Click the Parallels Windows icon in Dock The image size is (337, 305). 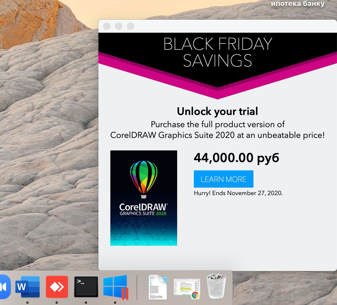pos(116,287)
